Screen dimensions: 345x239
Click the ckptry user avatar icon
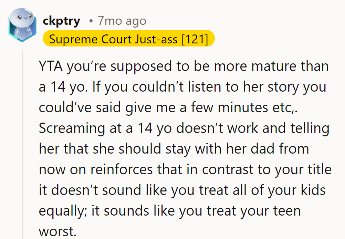22,25
